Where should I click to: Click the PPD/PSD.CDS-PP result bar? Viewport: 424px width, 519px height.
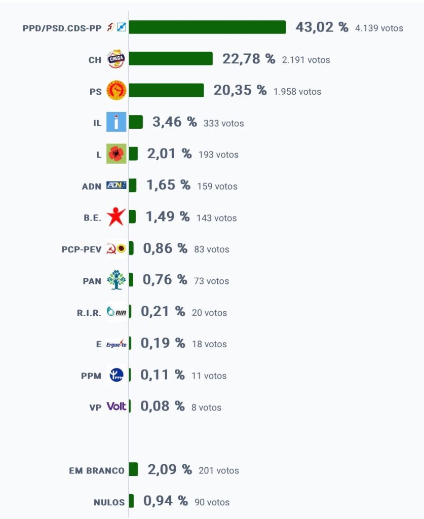click(207, 27)
